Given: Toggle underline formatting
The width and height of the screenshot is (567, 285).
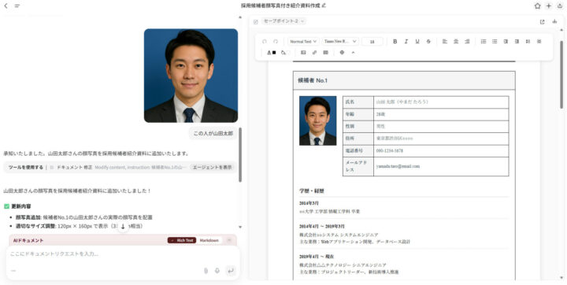Looking at the screenshot, I should pos(417,42).
